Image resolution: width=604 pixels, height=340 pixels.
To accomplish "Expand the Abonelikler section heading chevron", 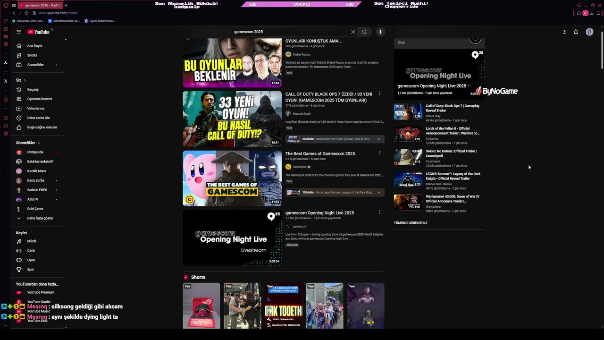I will click(39, 143).
